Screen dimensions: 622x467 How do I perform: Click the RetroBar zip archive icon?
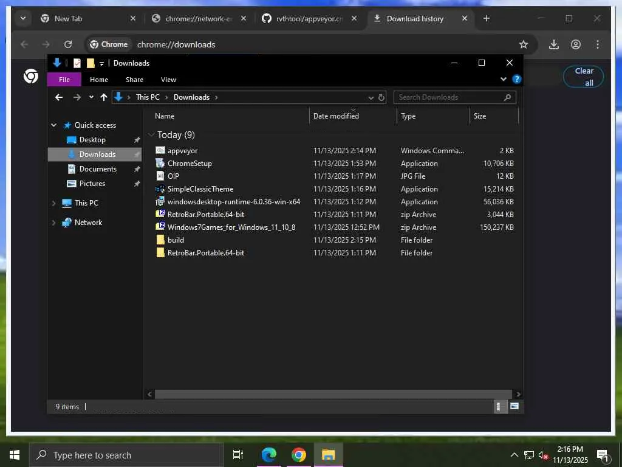click(x=160, y=215)
